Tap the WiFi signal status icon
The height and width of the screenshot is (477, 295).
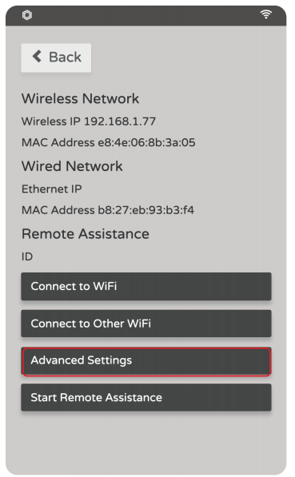point(265,14)
